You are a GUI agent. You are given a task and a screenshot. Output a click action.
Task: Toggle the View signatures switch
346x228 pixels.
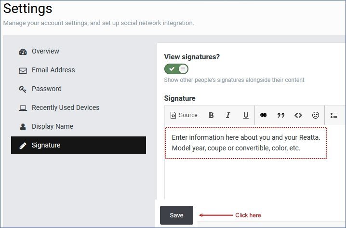point(176,69)
